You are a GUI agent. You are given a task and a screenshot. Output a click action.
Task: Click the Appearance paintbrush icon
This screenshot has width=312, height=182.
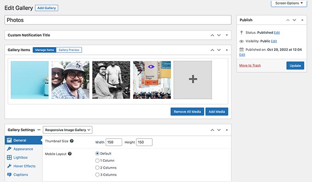coord(9,149)
